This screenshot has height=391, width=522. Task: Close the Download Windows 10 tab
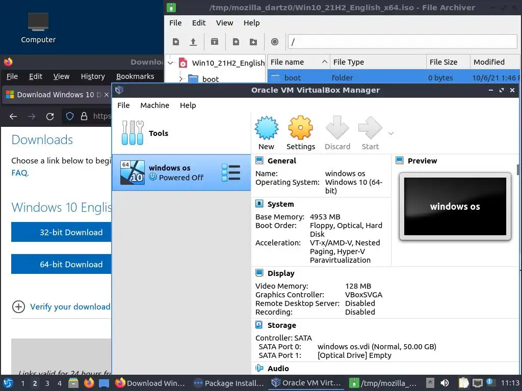(x=107, y=95)
